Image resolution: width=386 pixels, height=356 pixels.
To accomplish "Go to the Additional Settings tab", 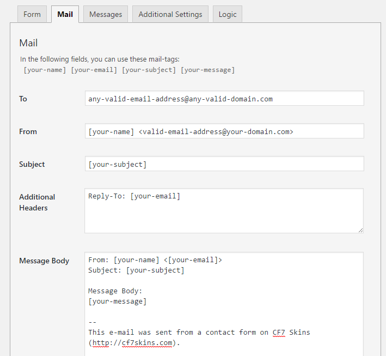I will pos(170,14).
